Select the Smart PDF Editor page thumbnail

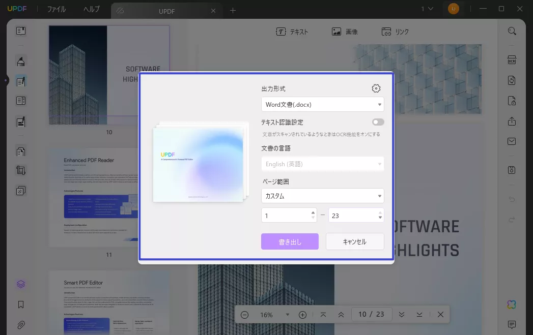tap(109, 302)
